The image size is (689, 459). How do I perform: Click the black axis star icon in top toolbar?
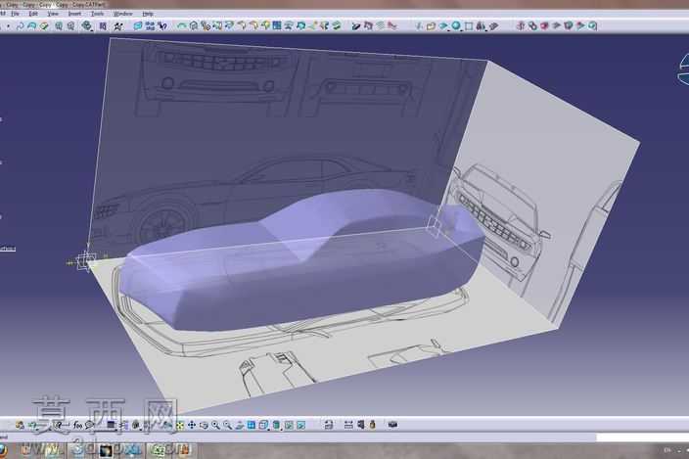[x=117, y=26]
